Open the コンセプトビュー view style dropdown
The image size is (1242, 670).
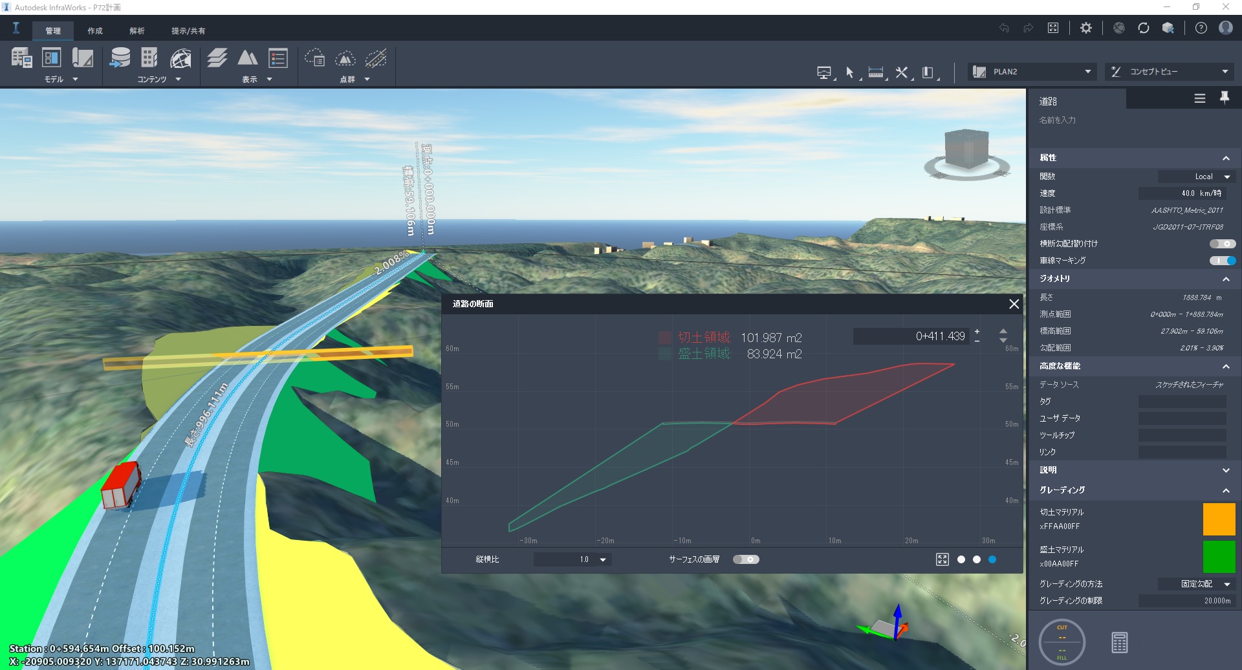coord(1170,72)
